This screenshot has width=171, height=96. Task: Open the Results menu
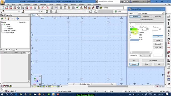click(x=51, y=4)
